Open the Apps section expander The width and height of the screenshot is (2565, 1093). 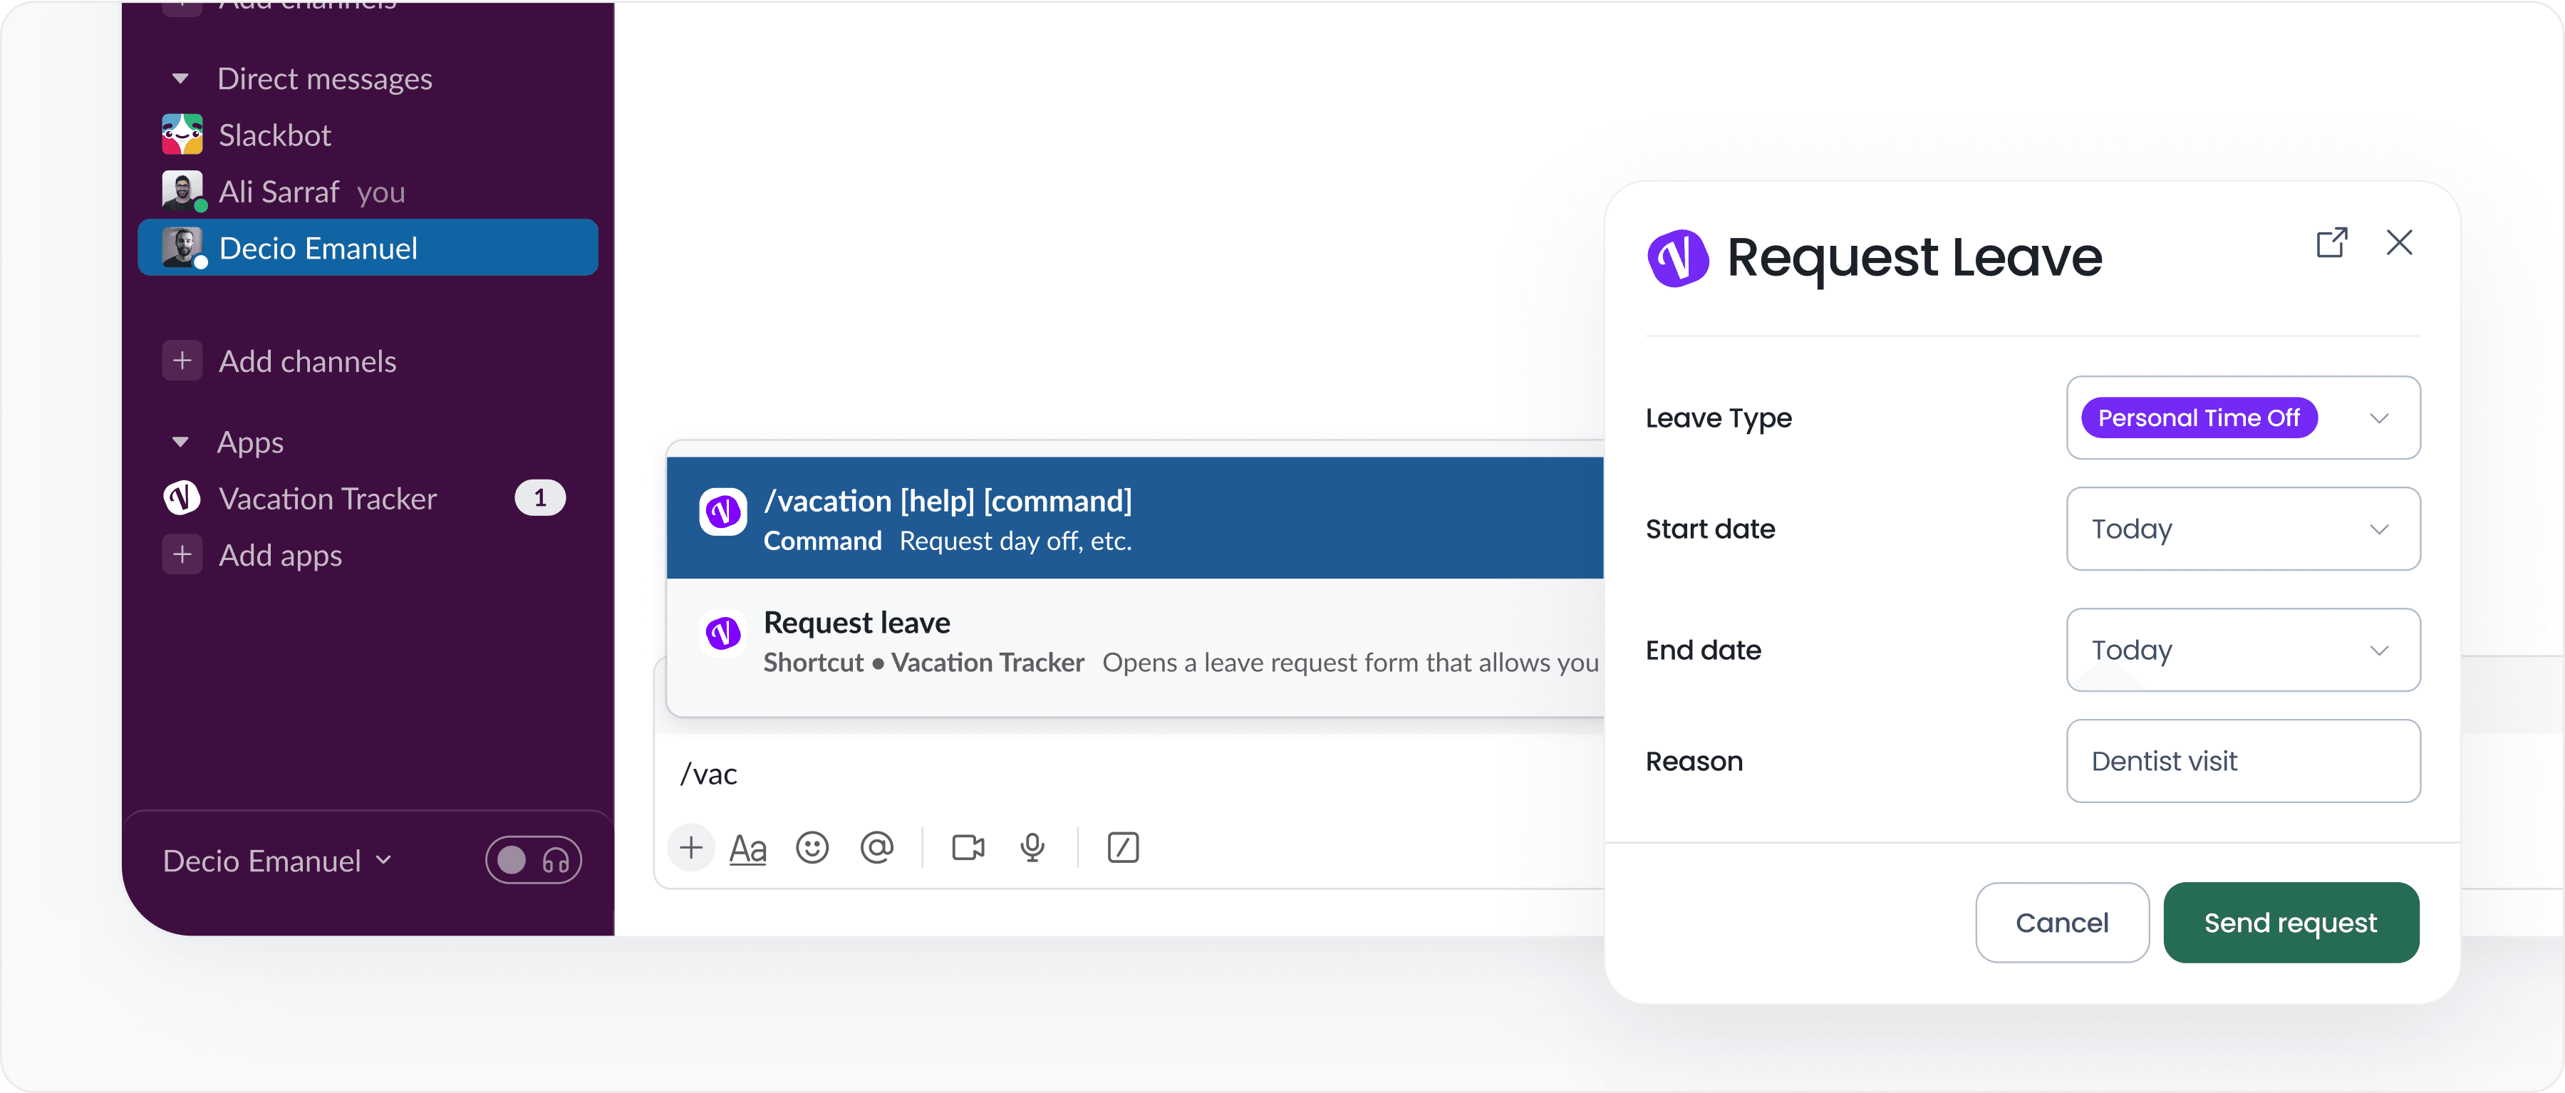180,440
